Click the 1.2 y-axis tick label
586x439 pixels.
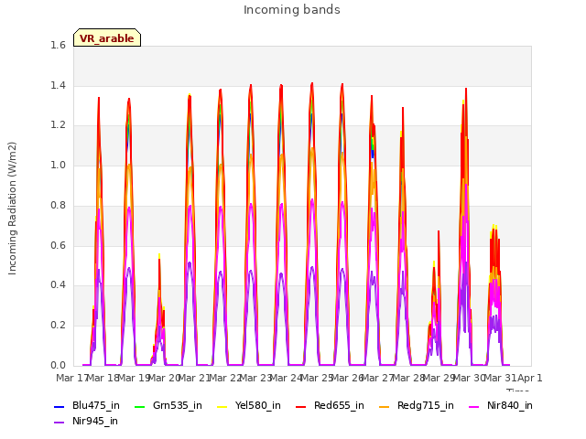point(58,125)
